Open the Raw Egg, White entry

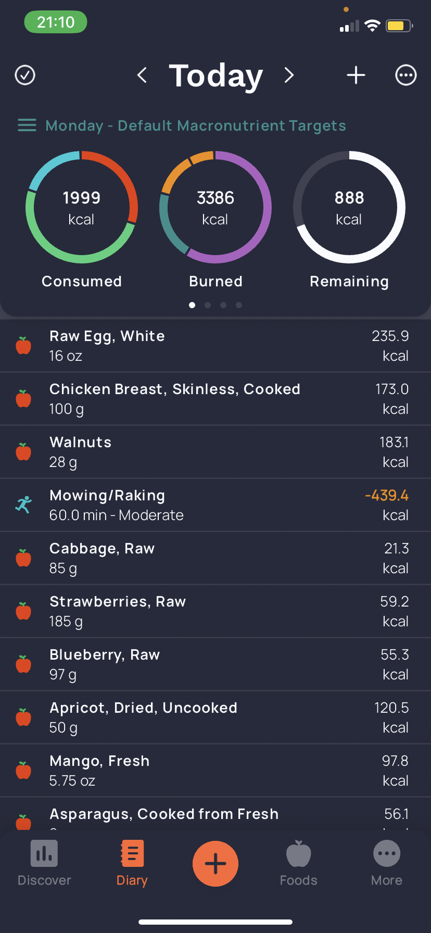(215, 346)
